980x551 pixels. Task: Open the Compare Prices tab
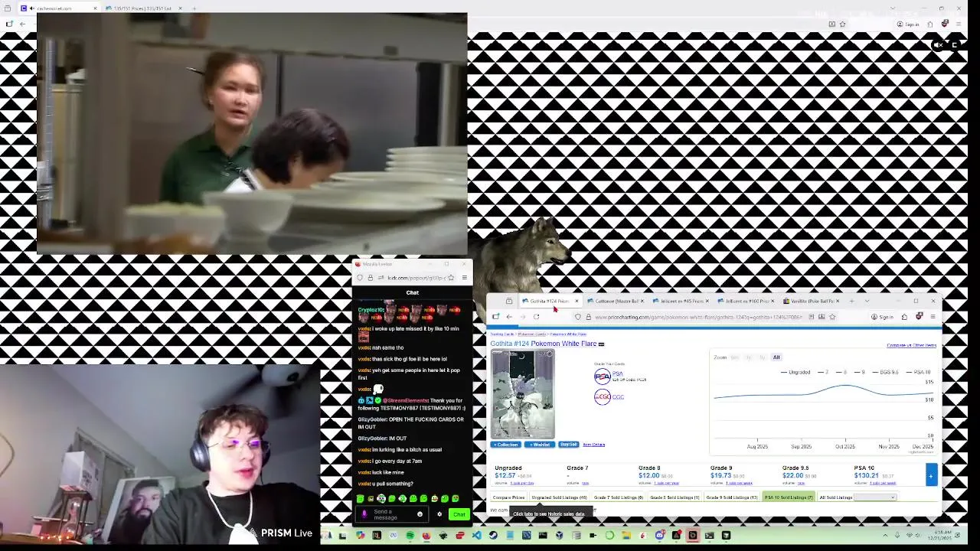coord(508,497)
